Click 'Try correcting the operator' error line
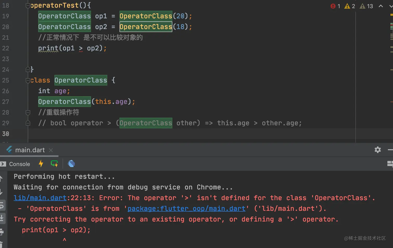 pyautogui.click(x=176, y=219)
